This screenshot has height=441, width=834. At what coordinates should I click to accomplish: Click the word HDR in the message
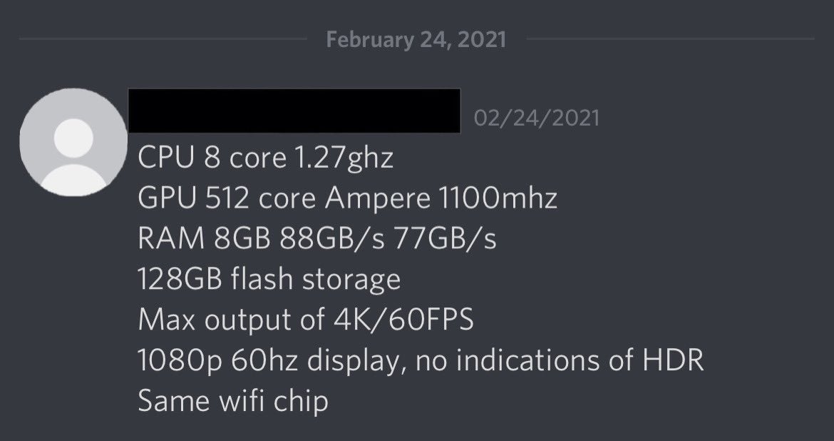[674, 360]
